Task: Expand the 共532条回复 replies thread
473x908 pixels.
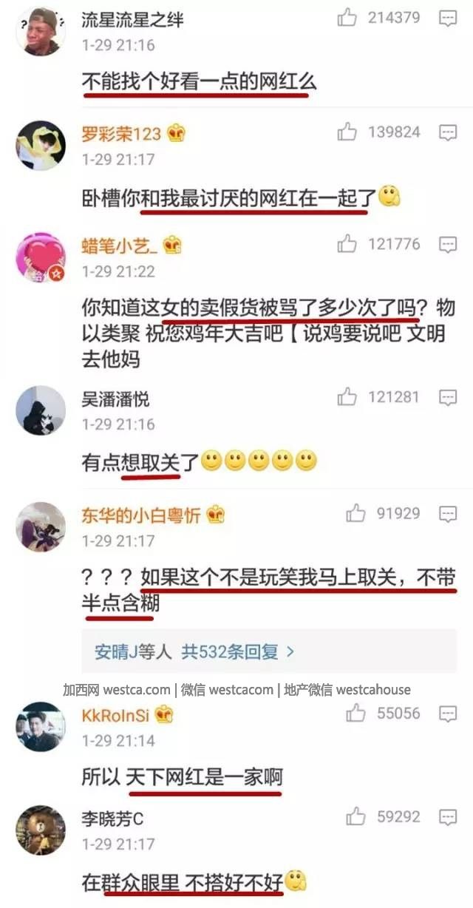Action: pos(195,651)
